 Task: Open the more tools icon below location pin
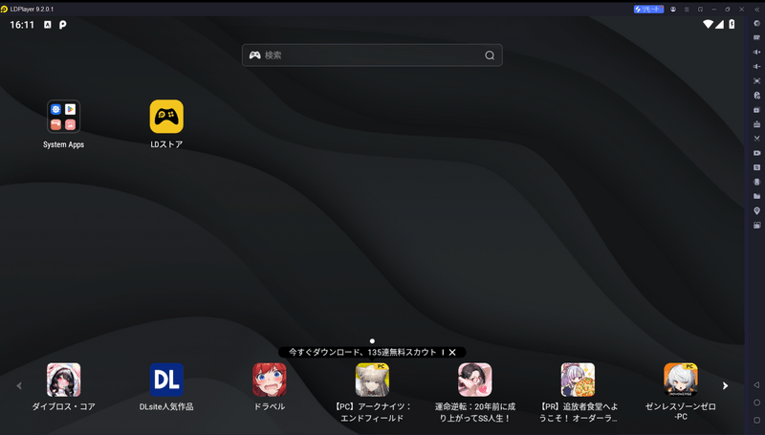coord(756,225)
